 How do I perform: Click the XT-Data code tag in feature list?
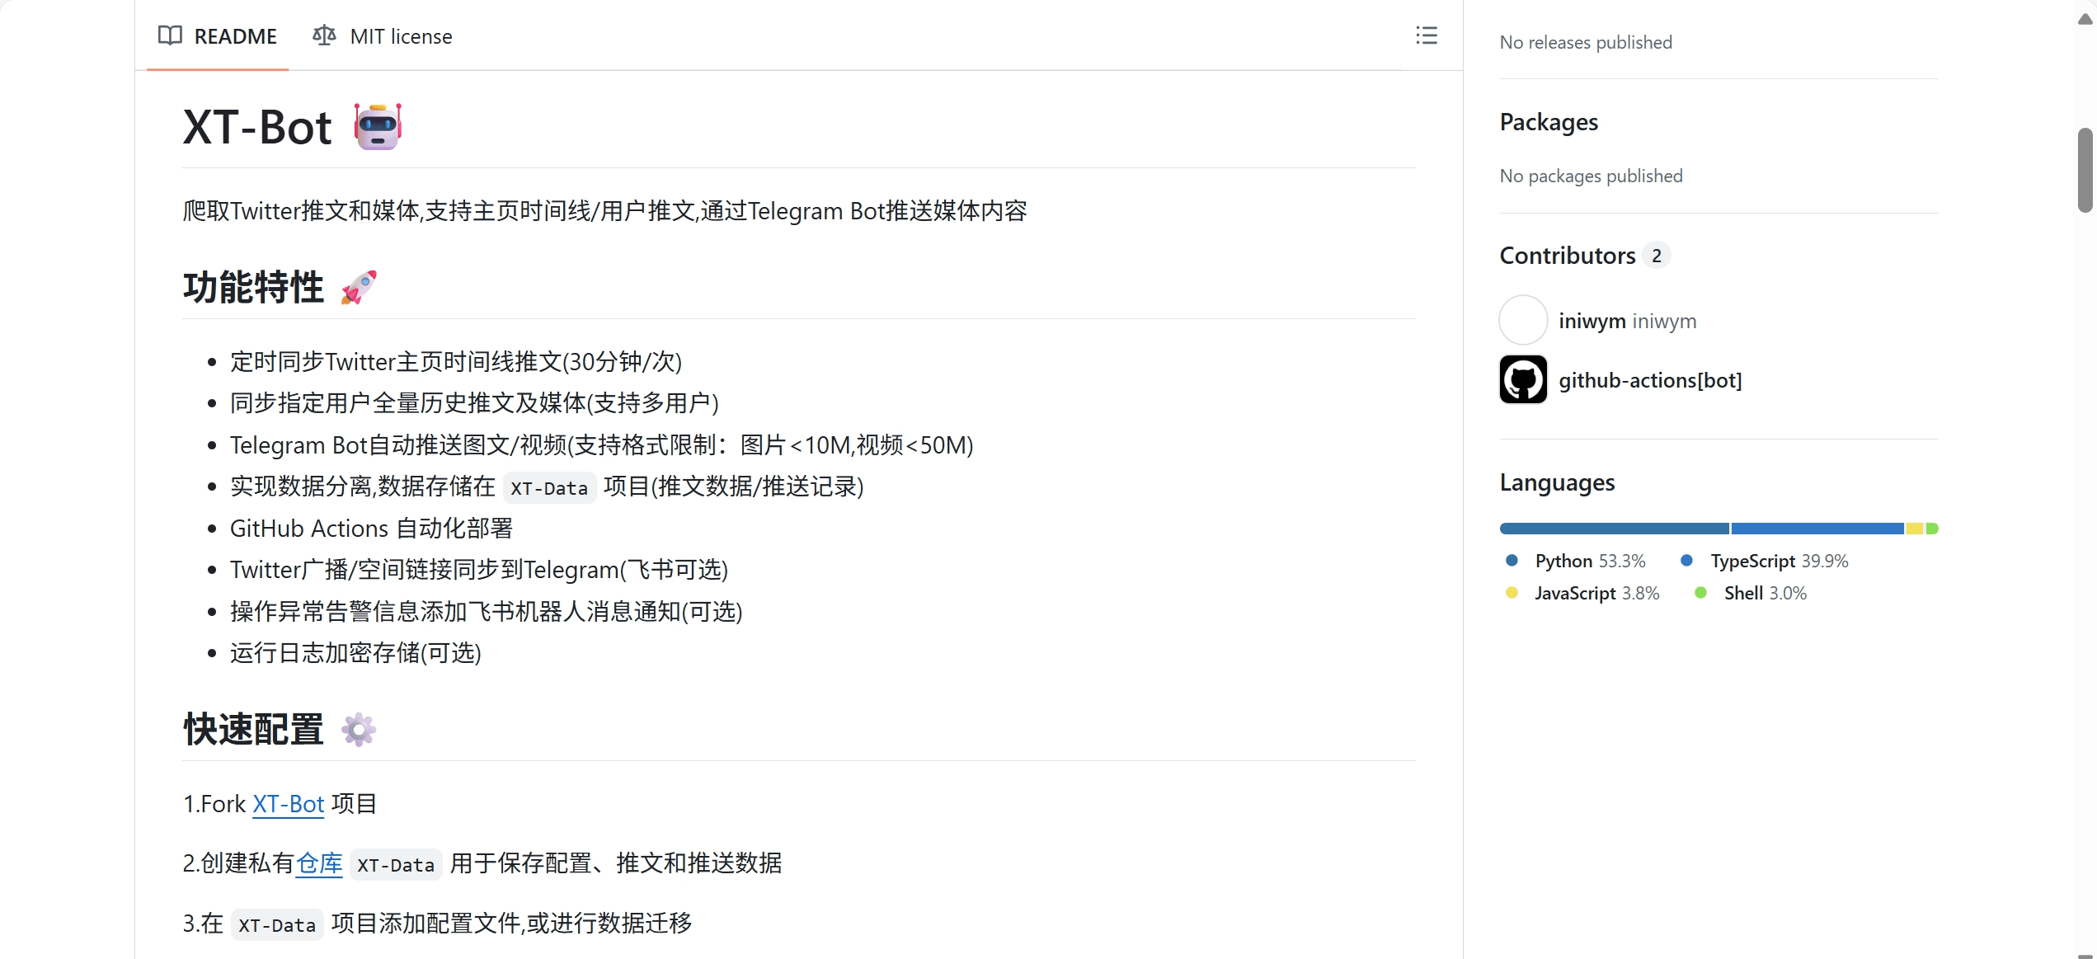pos(549,487)
